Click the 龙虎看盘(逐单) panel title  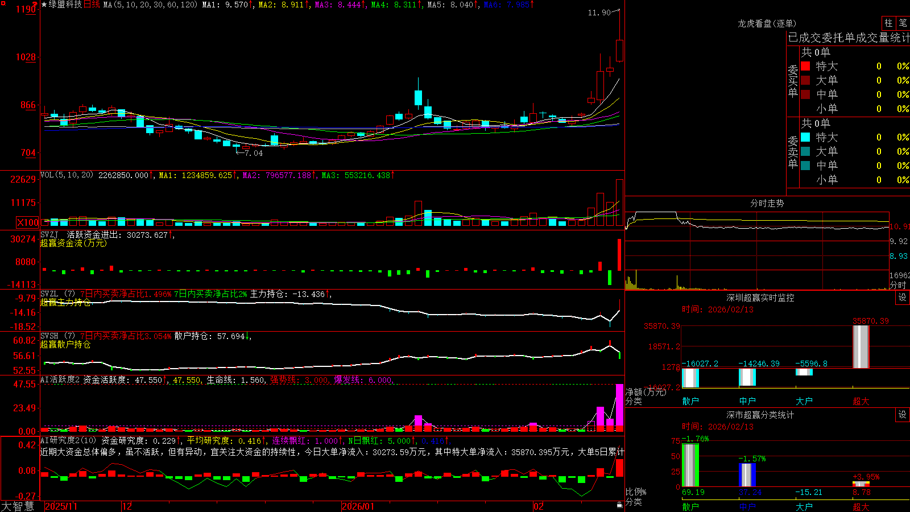click(x=767, y=23)
